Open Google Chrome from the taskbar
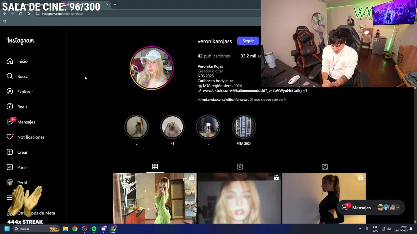This screenshot has height=234, width=417. click(75, 229)
